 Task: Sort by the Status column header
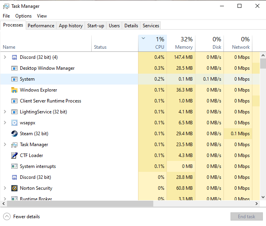pos(115,43)
